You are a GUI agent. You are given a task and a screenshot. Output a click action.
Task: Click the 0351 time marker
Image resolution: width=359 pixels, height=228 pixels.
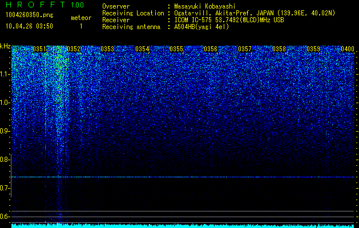point(39,49)
